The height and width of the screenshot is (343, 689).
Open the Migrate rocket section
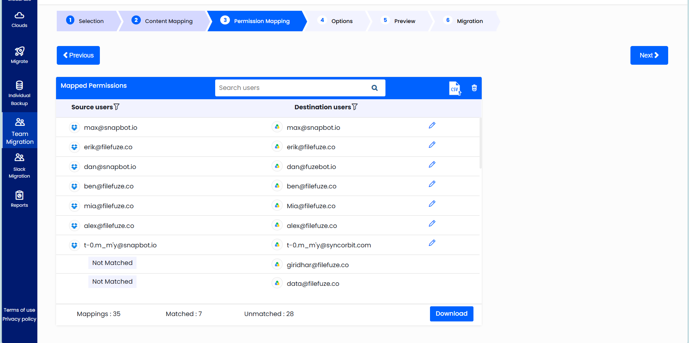coord(19,55)
